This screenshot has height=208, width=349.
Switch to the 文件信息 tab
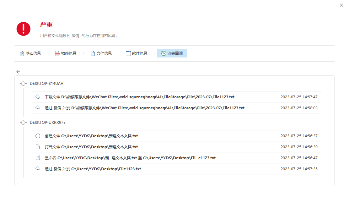pos(101,53)
